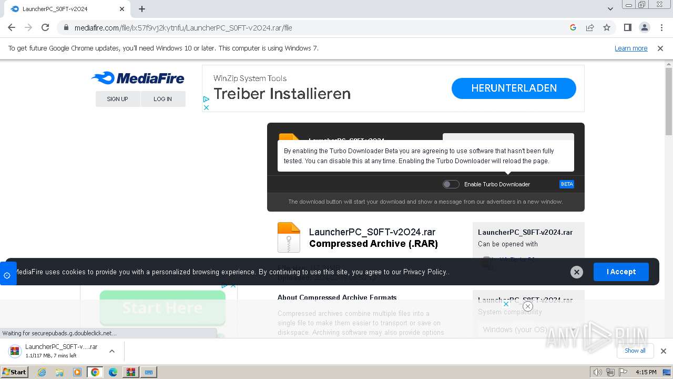673x379 pixels.
Task: Dismiss the cookie banner with the X
Action: [577, 272]
